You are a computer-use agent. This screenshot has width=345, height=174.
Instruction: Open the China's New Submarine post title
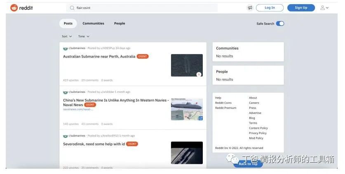(116, 102)
